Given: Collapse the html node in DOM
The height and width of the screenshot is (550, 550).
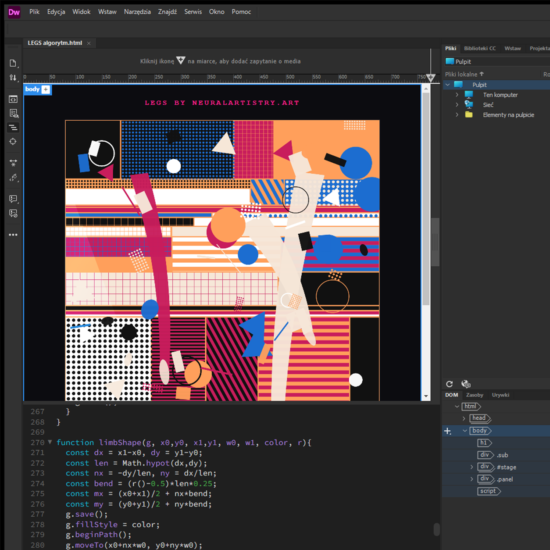Looking at the screenshot, I should point(457,407).
